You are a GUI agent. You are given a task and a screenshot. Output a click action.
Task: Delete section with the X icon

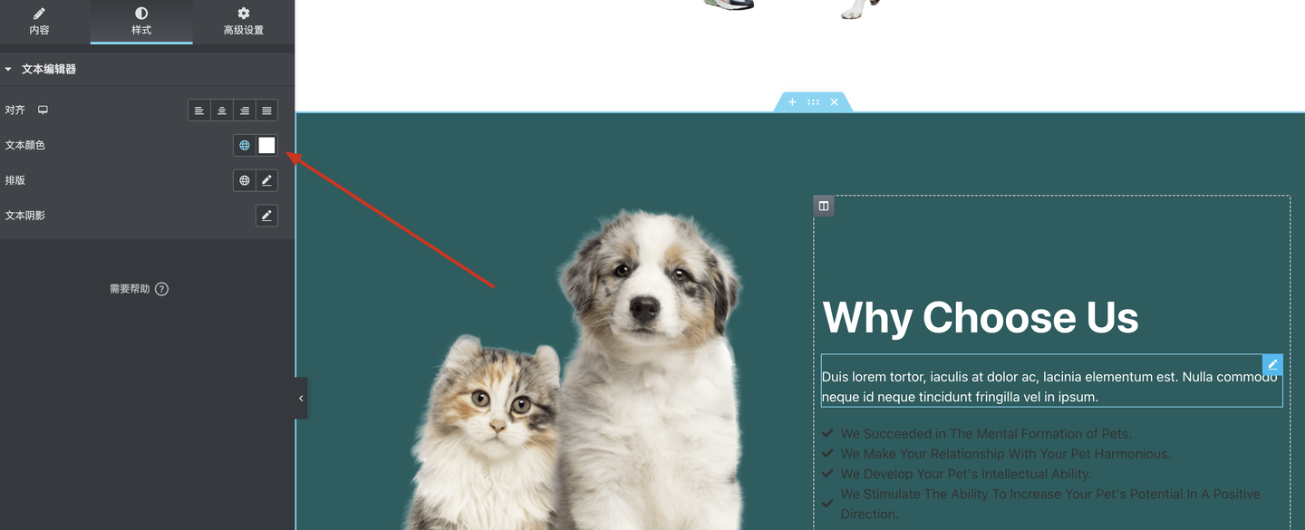tap(834, 102)
